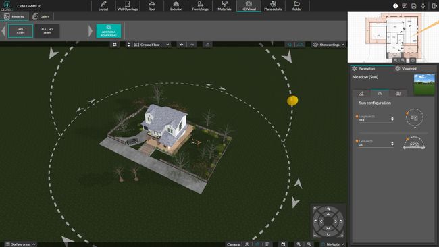Move camera right on navigation pad
Viewport: 439px width, 247px height.
point(335,221)
